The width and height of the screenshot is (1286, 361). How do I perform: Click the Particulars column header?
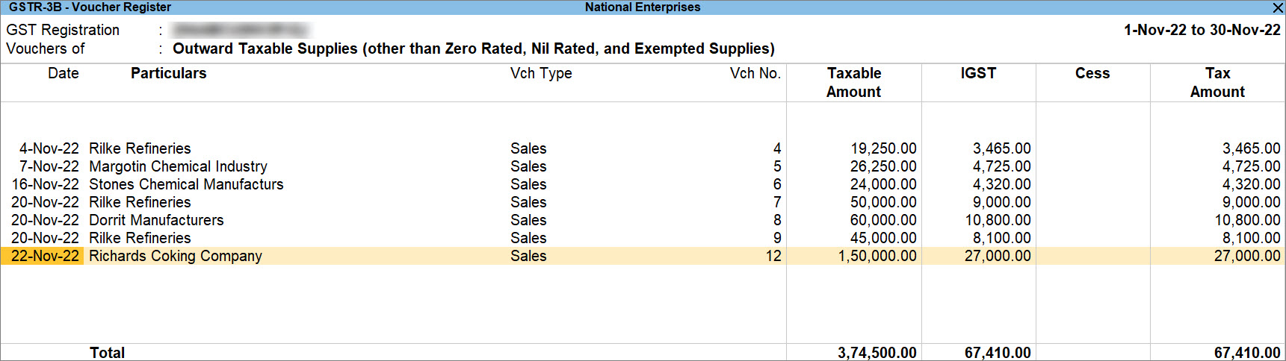(x=169, y=73)
